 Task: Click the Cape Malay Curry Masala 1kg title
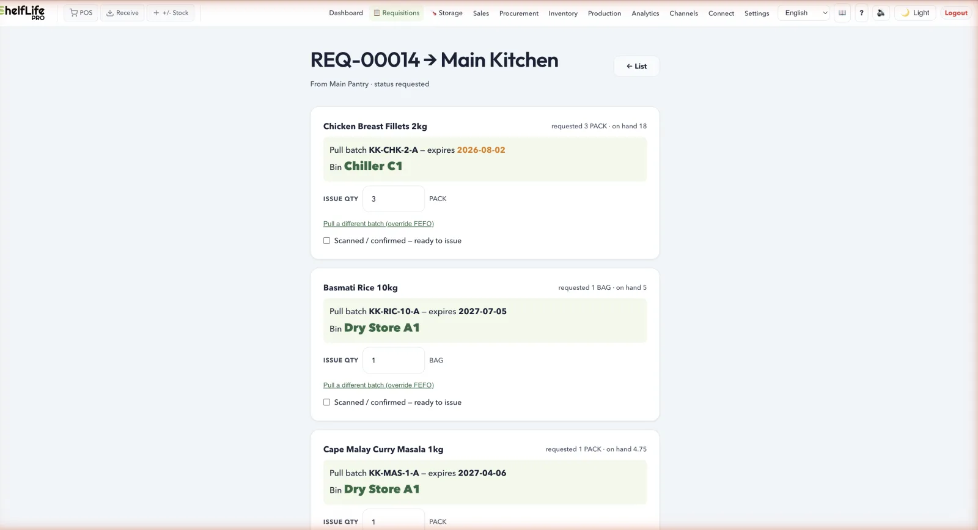point(383,449)
